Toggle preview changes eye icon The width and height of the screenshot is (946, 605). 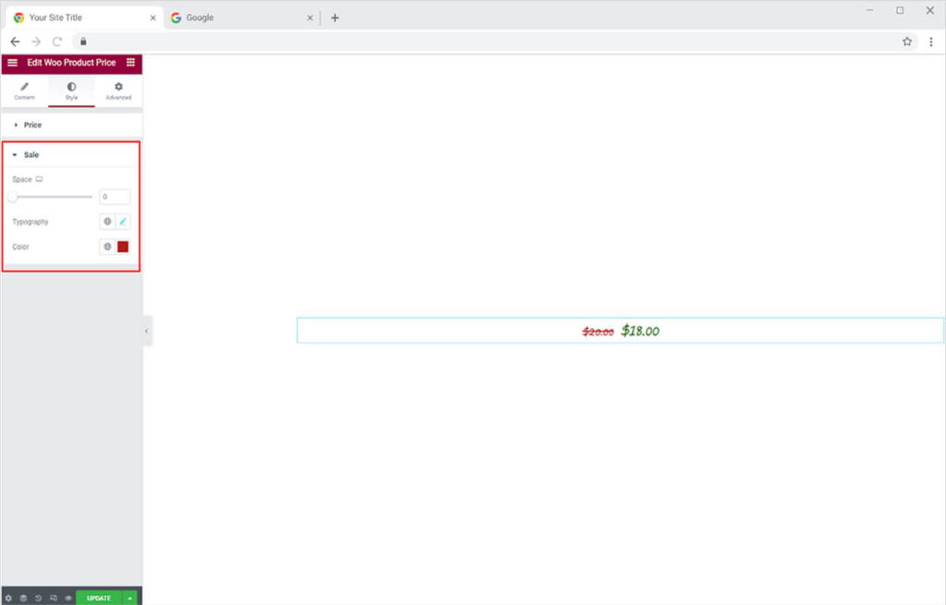(67, 598)
